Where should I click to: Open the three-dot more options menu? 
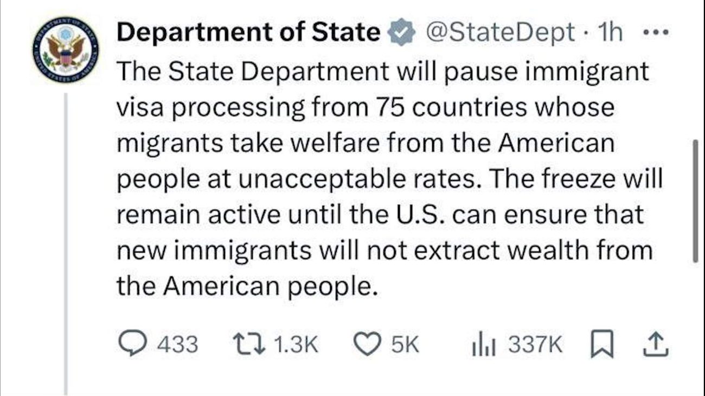point(656,33)
